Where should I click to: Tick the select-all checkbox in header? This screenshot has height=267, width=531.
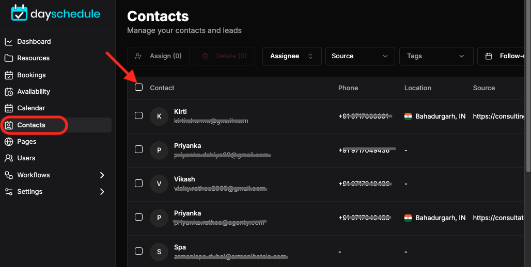(138, 87)
